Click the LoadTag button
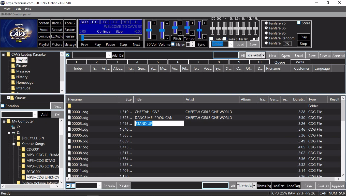This screenshot has width=346, height=196. tap(293, 186)
